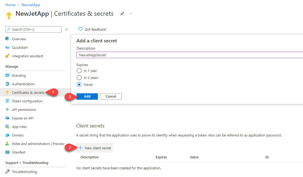Click the Description column header
The width and height of the screenshot is (303, 177).
click(x=90, y=157)
